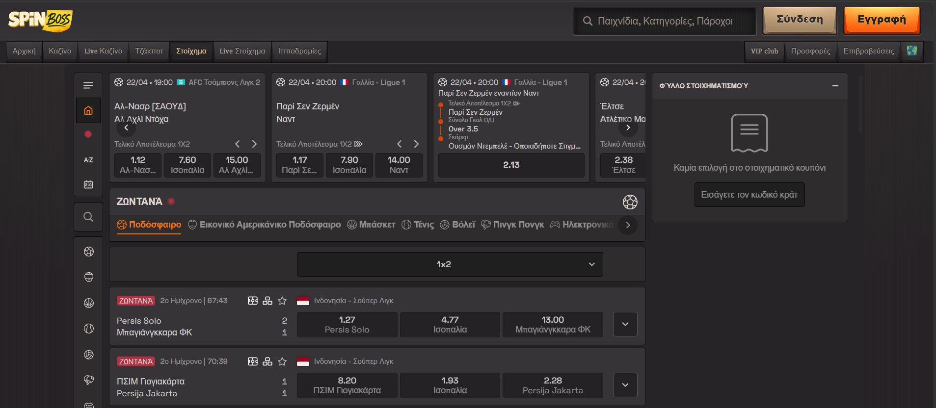Open the A-Z sports list icon
Screen dimensions: 936x408
[88, 160]
